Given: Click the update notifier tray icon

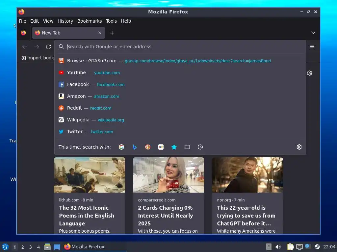Looking at the screenshot, I should pos(308,246).
